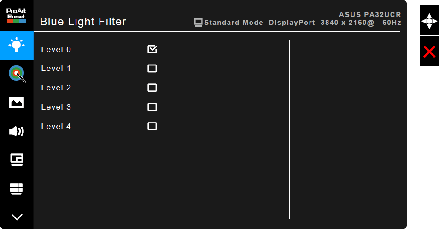Tick the Level 3 checkbox
The image size is (439, 229).
[x=152, y=107]
